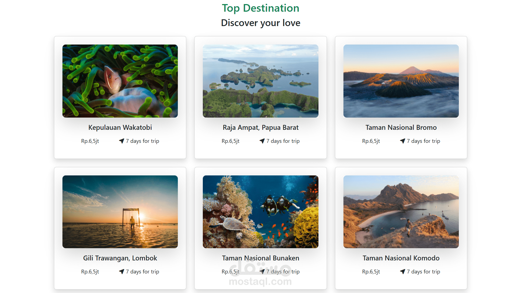Click the Raja Ampat, Papua Barat title
Screen dimensions: 521x293
[x=260, y=127]
